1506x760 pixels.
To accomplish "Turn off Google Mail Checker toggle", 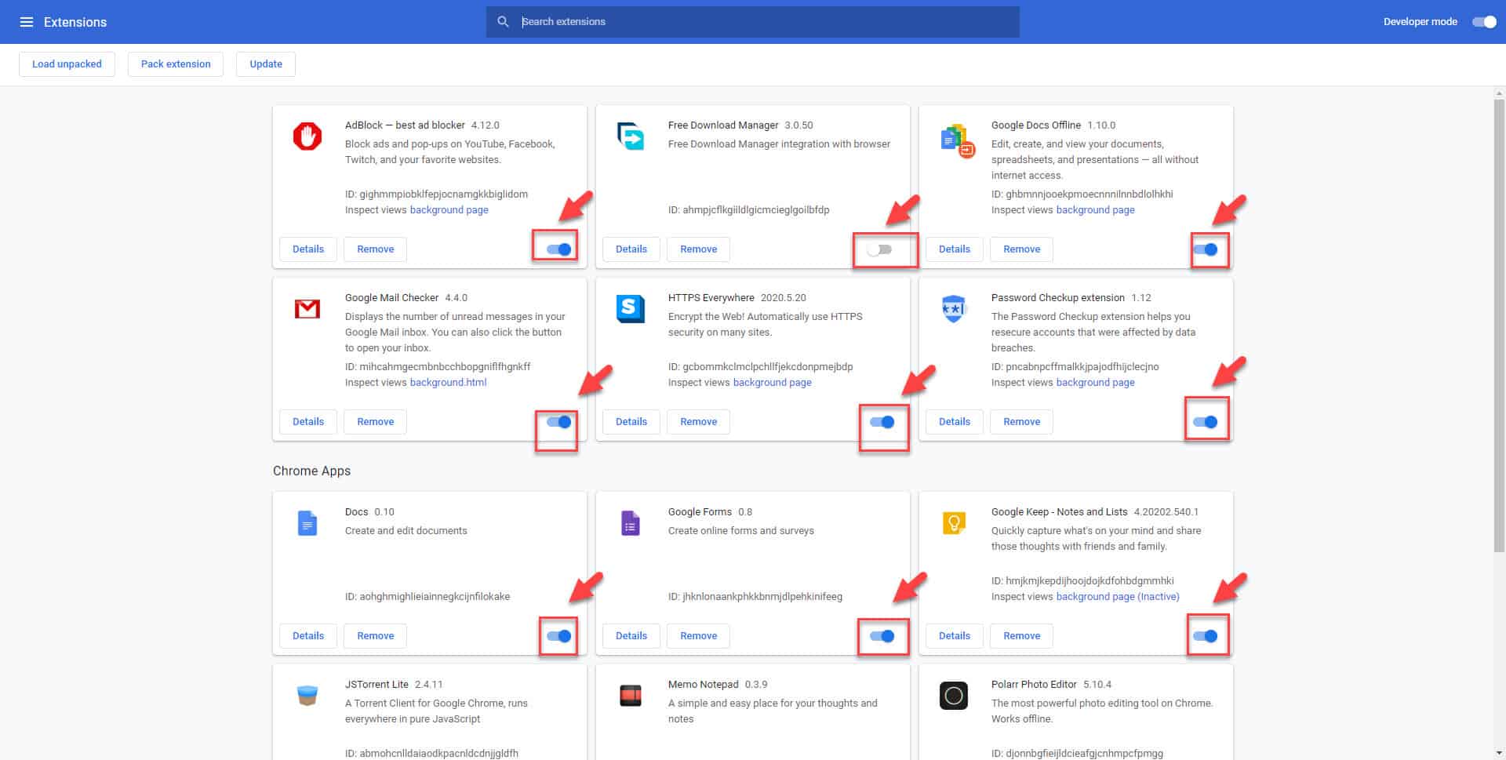I will [559, 422].
